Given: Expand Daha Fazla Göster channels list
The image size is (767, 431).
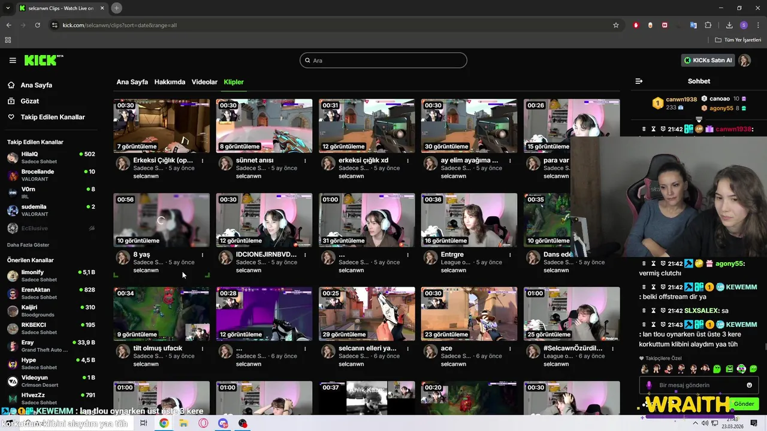Looking at the screenshot, I should 28,245.
